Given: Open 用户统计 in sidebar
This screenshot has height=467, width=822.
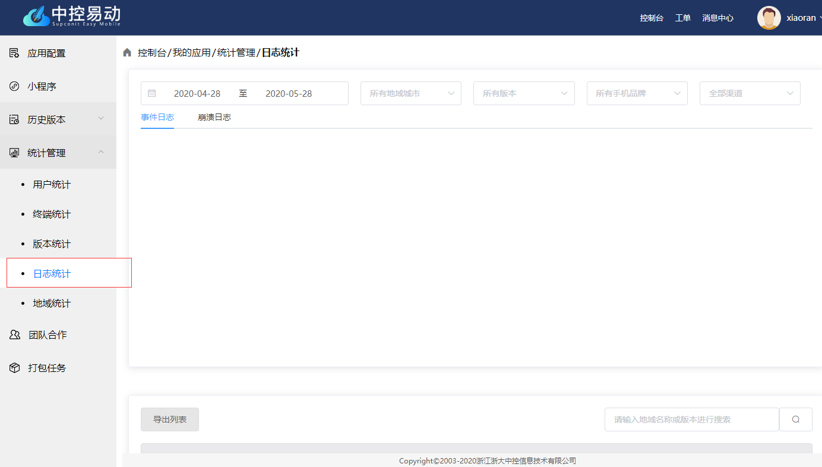Looking at the screenshot, I should tap(52, 185).
